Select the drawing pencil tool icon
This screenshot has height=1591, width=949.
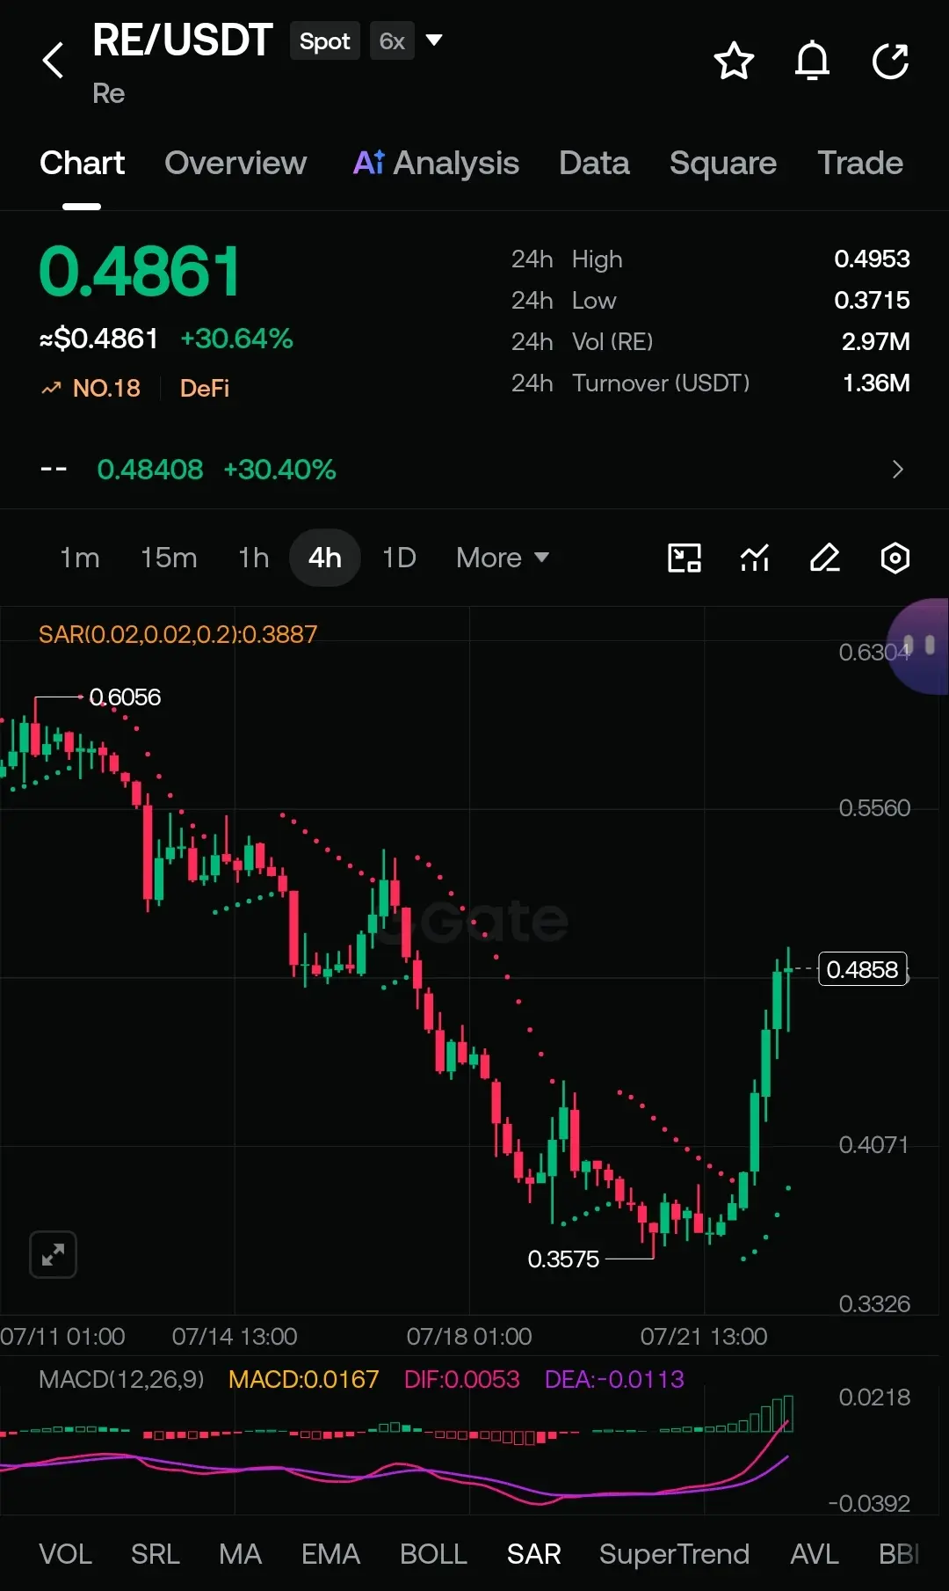pos(825,558)
